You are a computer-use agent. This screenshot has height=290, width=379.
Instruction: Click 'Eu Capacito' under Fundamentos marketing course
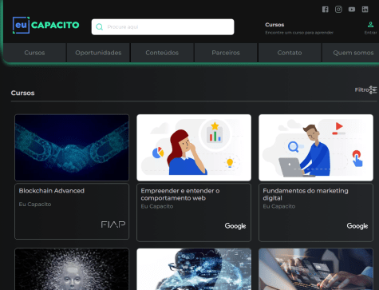click(279, 206)
